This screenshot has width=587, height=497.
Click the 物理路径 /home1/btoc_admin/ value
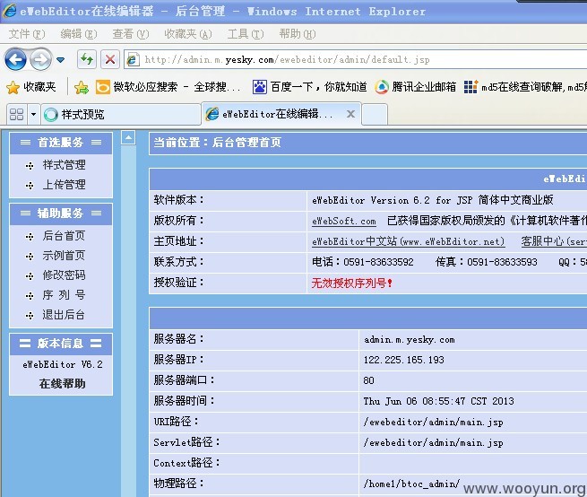pyautogui.click(x=411, y=484)
